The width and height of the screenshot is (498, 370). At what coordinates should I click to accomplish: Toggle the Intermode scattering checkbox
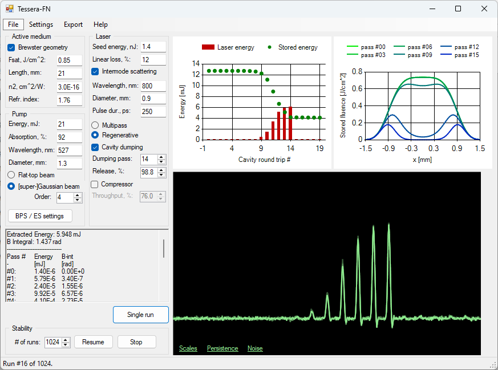95,72
